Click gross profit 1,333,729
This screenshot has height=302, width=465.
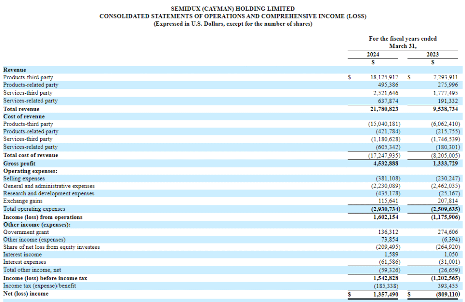click(x=446, y=164)
